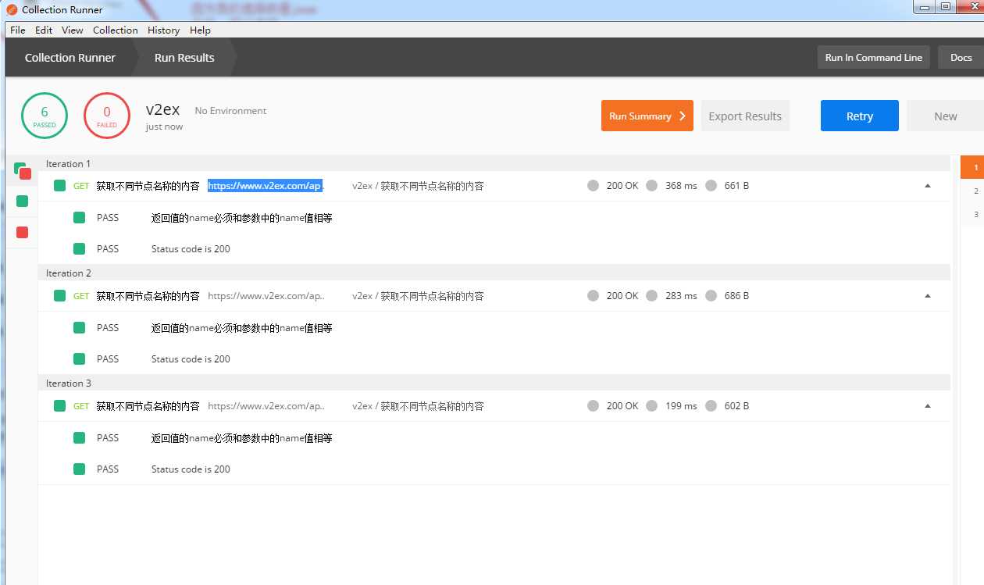Click the gray dot beside 283 ms

click(x=651, y=296)
